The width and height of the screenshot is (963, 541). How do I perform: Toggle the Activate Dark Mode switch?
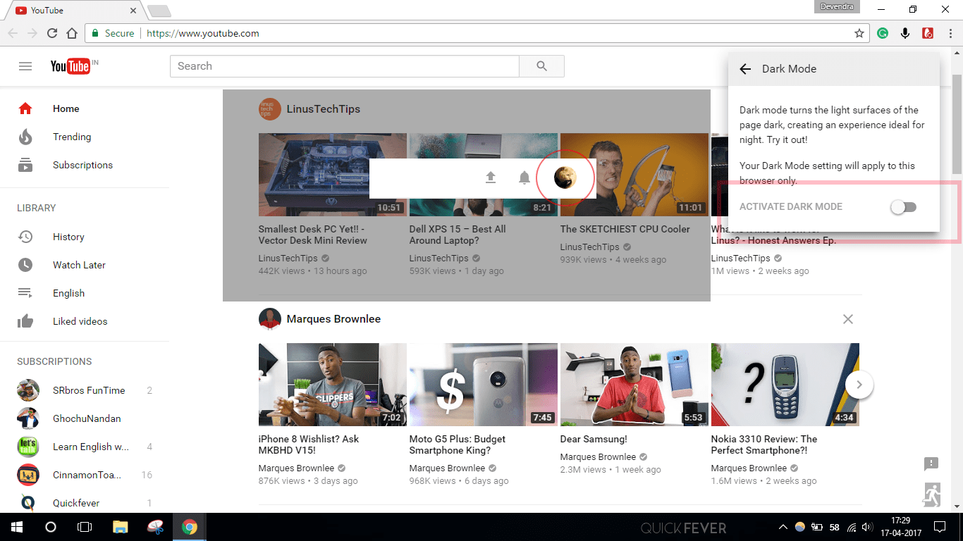click(903, 207)
